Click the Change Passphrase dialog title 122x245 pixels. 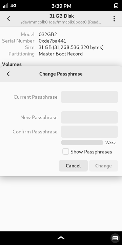click(61, 74)
